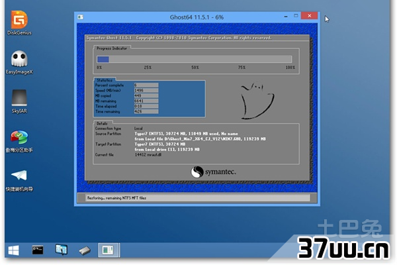
Task: Click the 50% progress scale label
Action: coord(195,68)
